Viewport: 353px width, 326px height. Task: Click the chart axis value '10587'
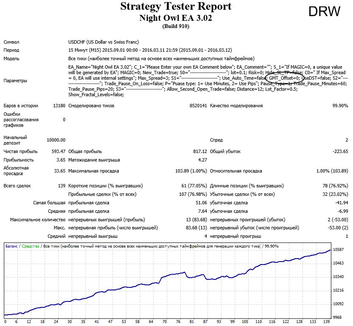click(339, 250)
